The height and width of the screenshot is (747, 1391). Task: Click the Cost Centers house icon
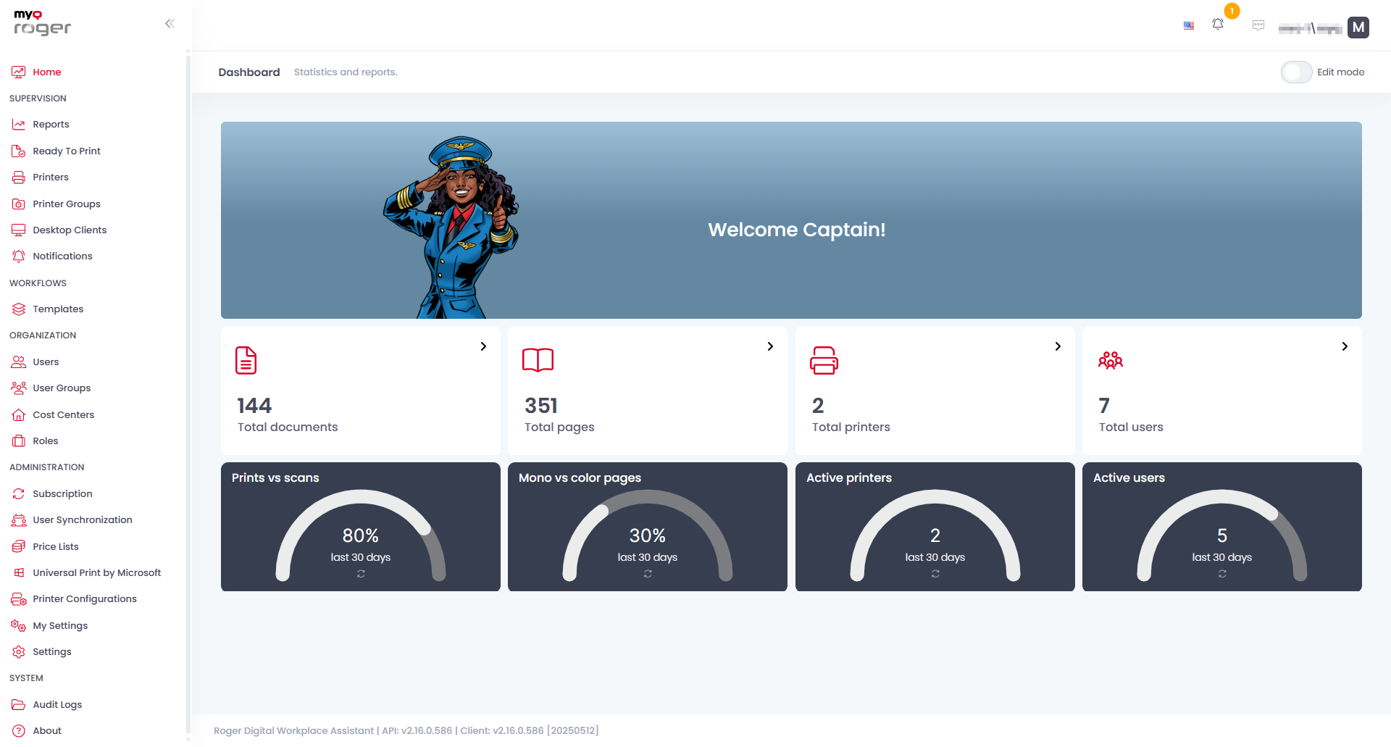tap(19, 414)
